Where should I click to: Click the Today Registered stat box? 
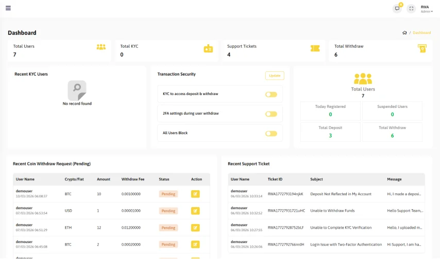pos(330,111)
